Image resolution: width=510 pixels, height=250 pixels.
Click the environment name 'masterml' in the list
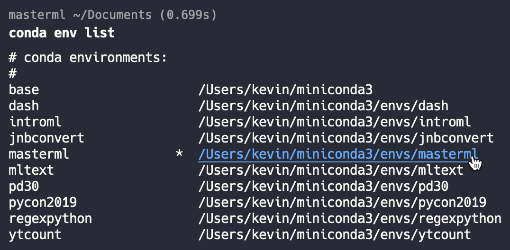tap(39, 154)
